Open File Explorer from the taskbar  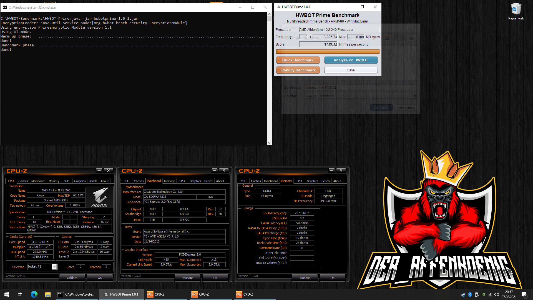47,294
